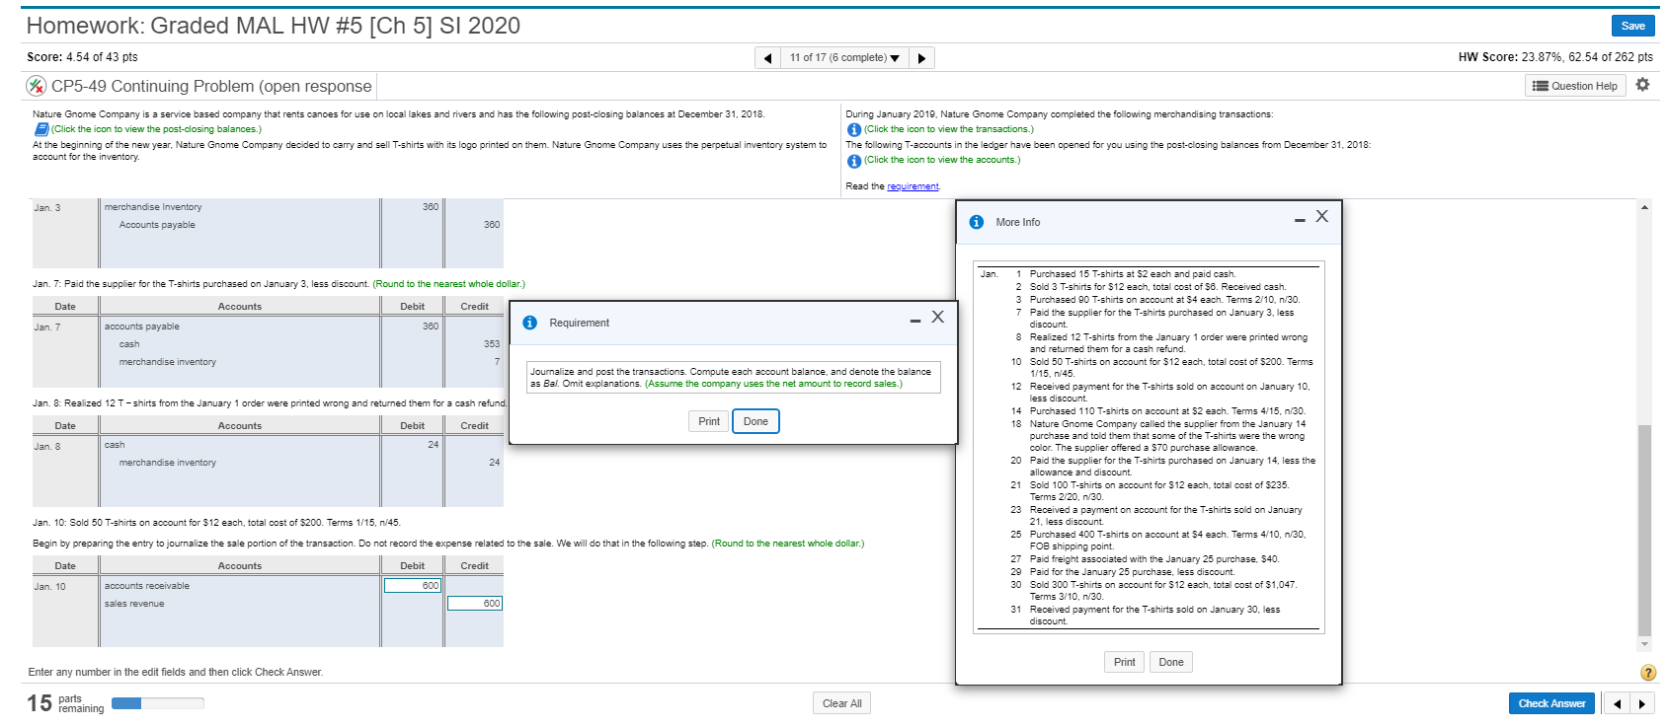Open the question selector dropdown '11 of 17'
1668x727 pixels.
(844, 58)
